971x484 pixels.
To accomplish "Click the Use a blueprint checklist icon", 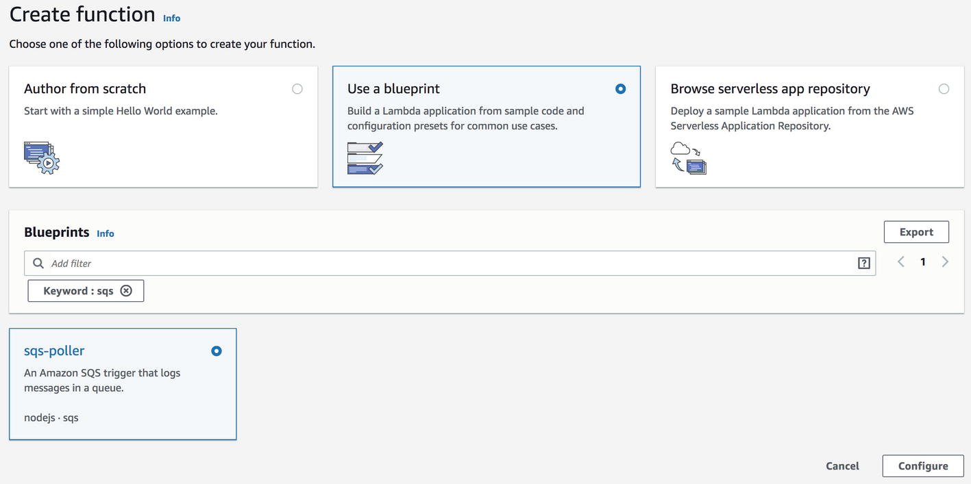I will pos(364,158).
